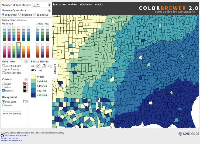Image resolution: width=200 pixels, height=144 pixels.
Task: Select the PuBuGn scheme ending in teal-green
Action: [x=29, y=34]
